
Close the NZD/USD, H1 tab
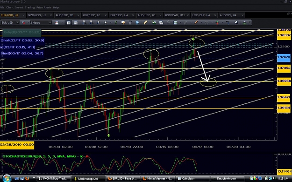pyautogui.click(x=51, y=15)
